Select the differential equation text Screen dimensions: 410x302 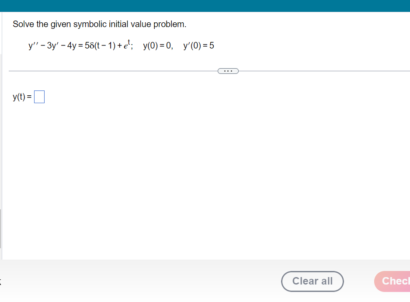click(x=79, y=44)
